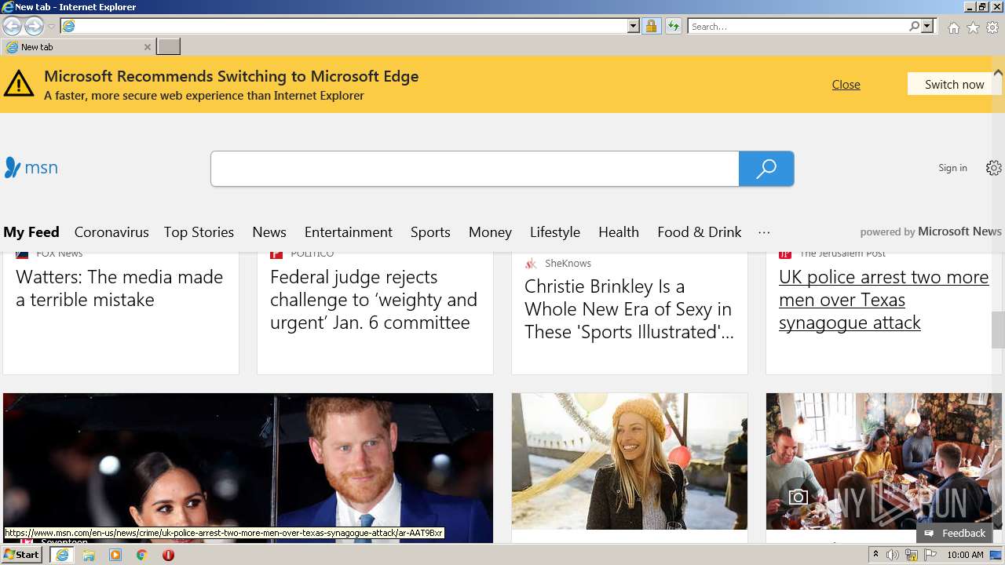Viewport: 1005px width, 565px height.
Task: Click the Feedback button
Action: click(x=955, y=533)
